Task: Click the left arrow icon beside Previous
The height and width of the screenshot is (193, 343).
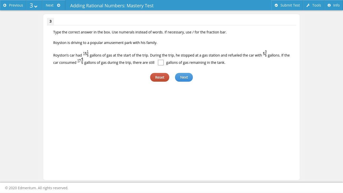Action: coord(5,5)
